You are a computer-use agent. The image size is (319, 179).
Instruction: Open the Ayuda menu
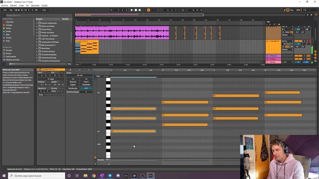point(44,5)
